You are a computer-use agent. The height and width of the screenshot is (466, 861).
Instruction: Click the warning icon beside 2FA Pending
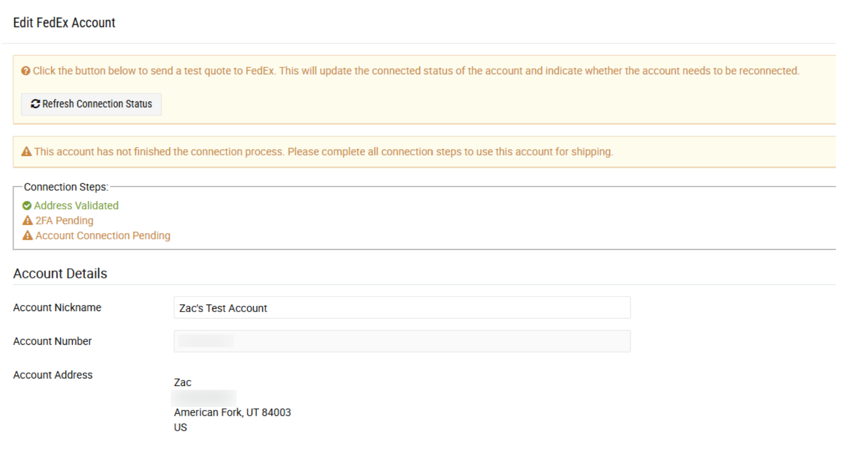pos(27,221)
